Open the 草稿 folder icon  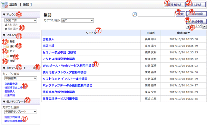click(7, 56)
